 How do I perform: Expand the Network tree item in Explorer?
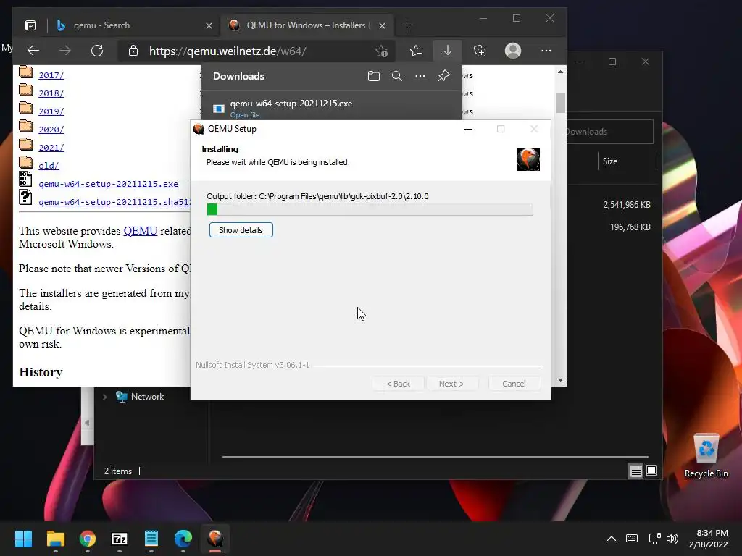click(x=104, y=397)
